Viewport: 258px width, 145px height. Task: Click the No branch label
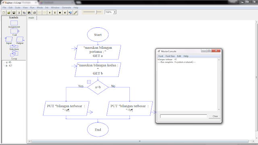point(113,86)
